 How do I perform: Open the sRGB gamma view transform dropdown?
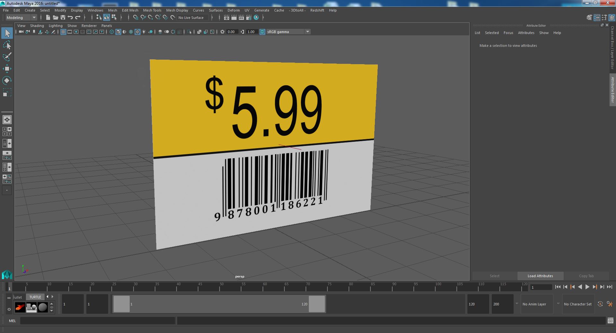tap(288, 32)
